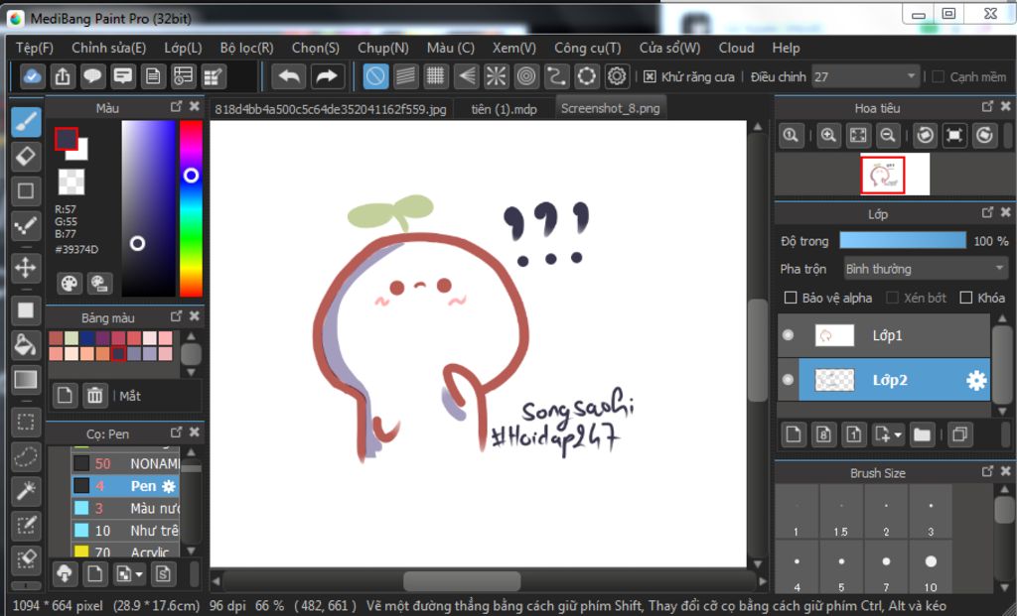
Task: Open the Công cụ(T) menu
Action: (588, 48)
